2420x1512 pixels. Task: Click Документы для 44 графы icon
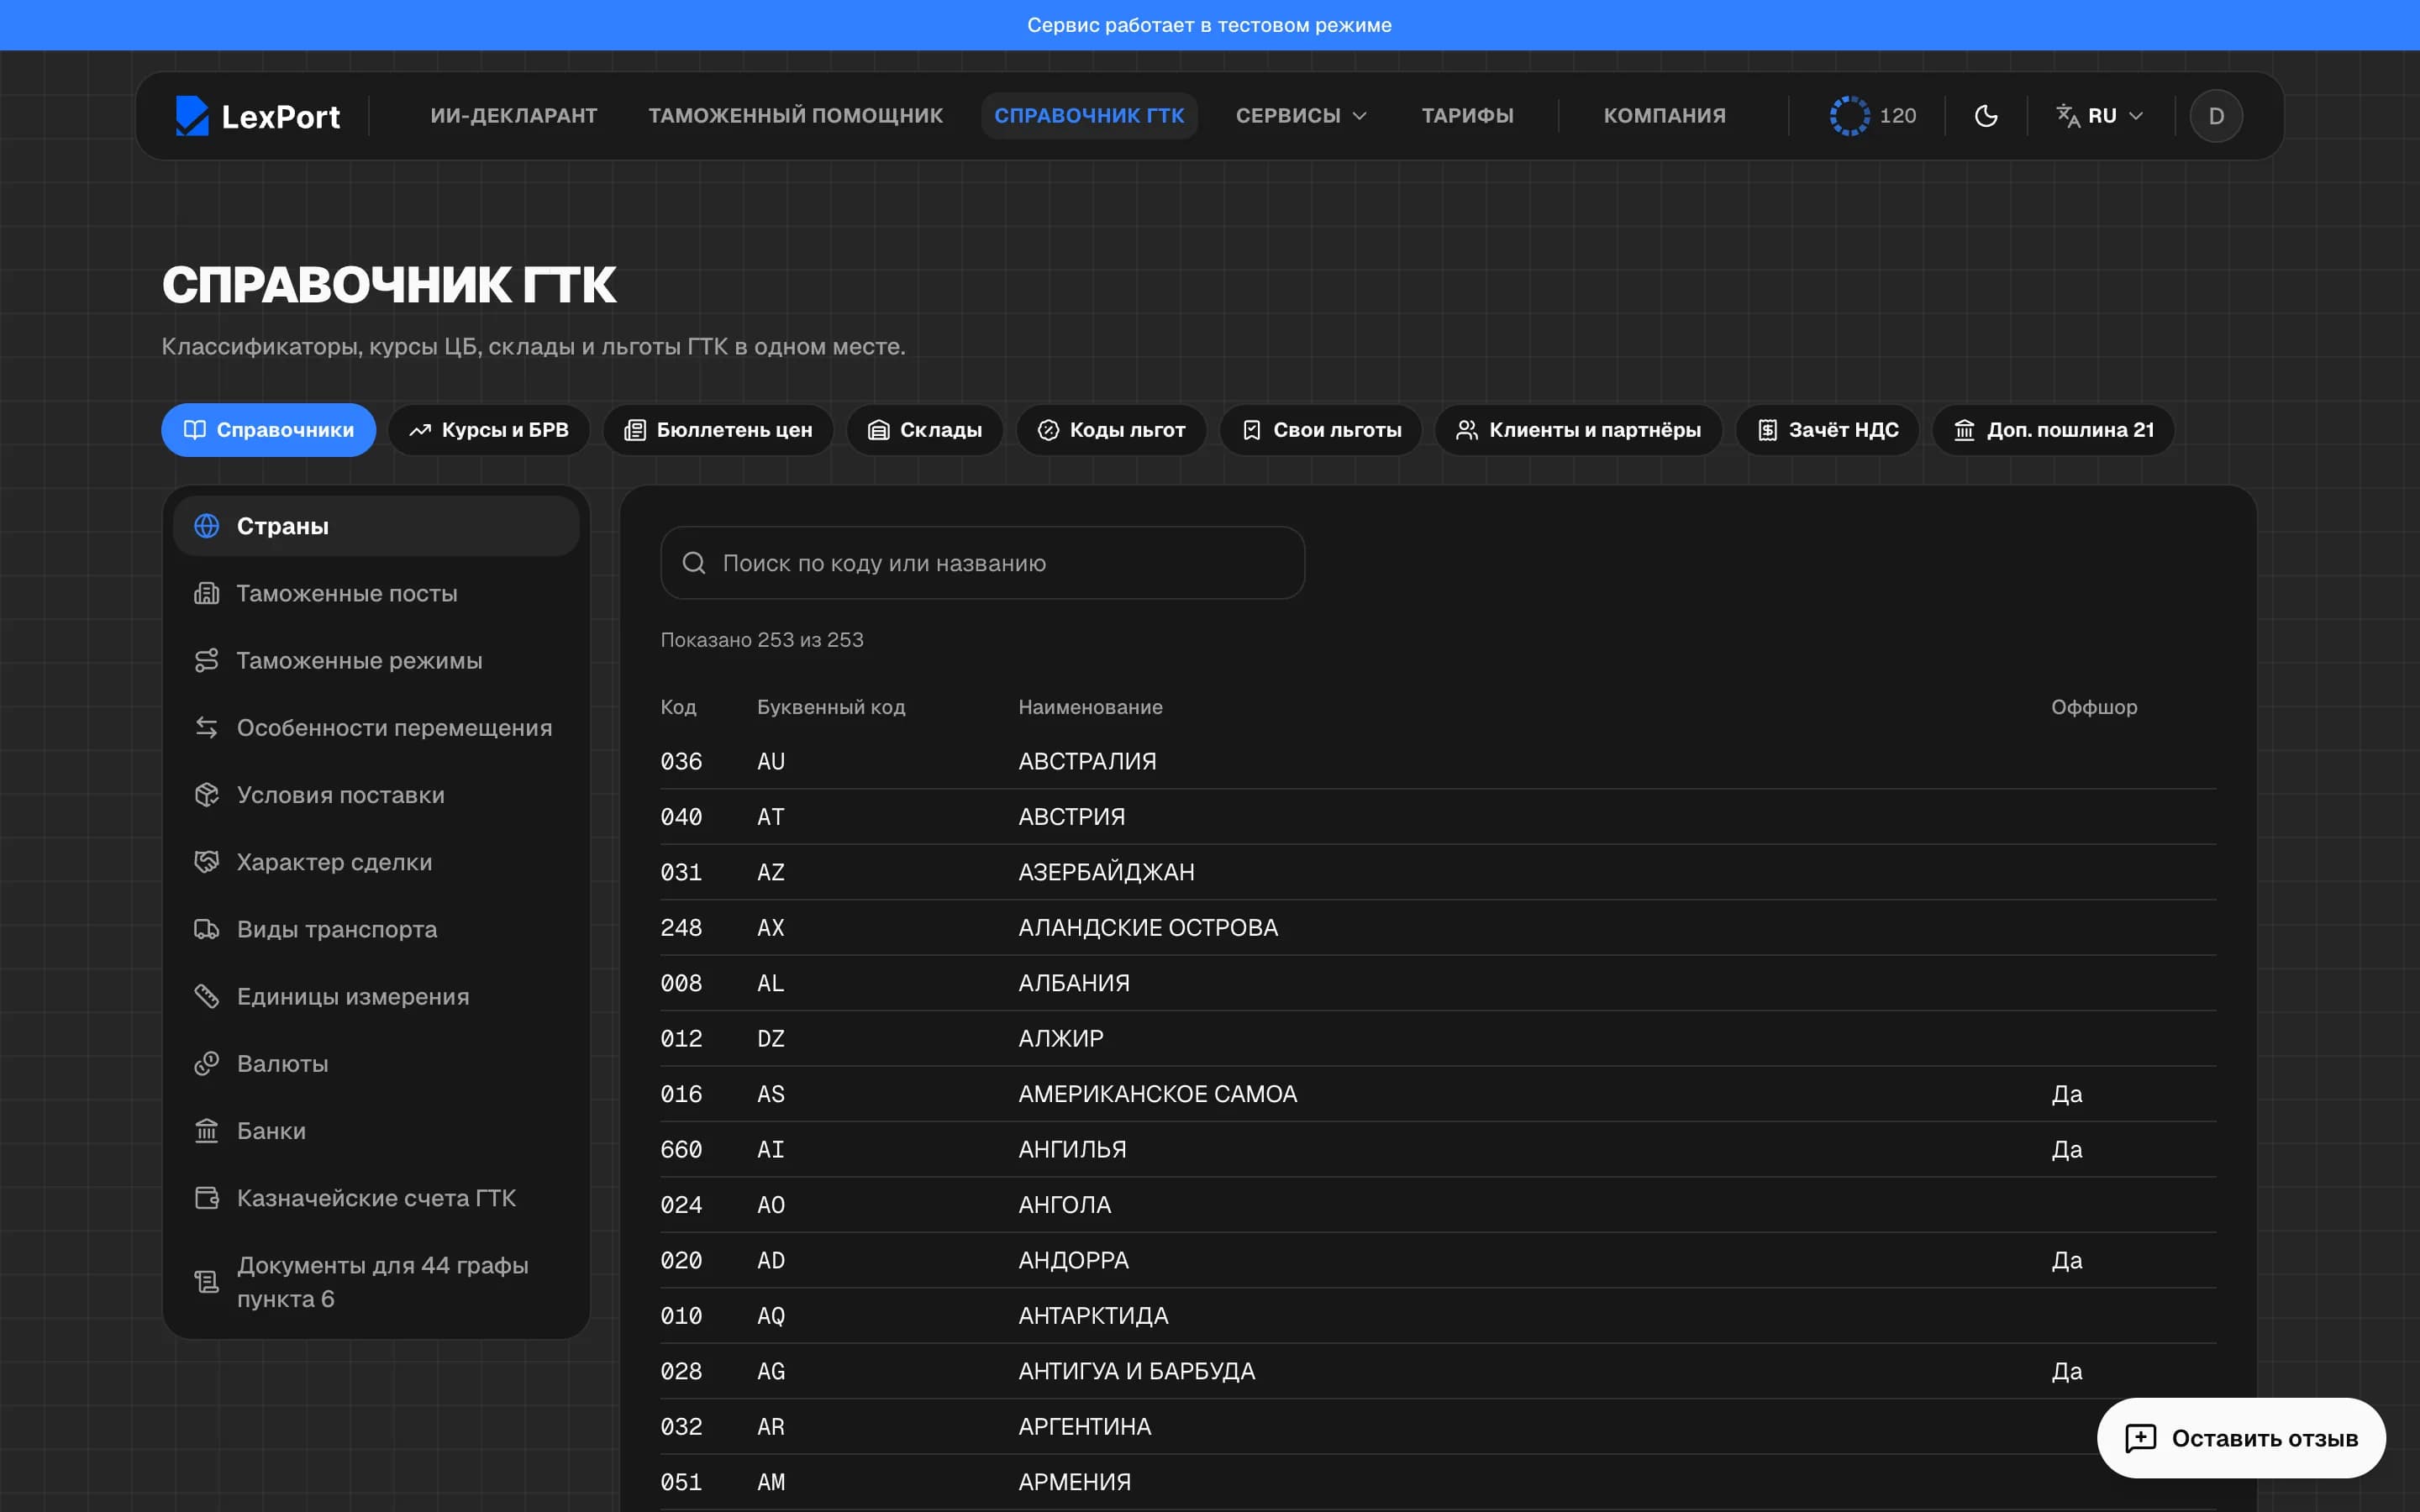tap(206, 1281)
